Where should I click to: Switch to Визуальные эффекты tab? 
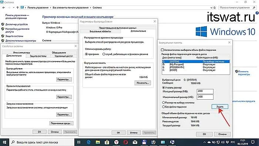tap(100, 31)
